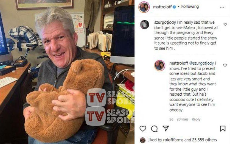Open the comment bubble icon
Viewport: 230px width, 144px height.
tap(154, 129)
